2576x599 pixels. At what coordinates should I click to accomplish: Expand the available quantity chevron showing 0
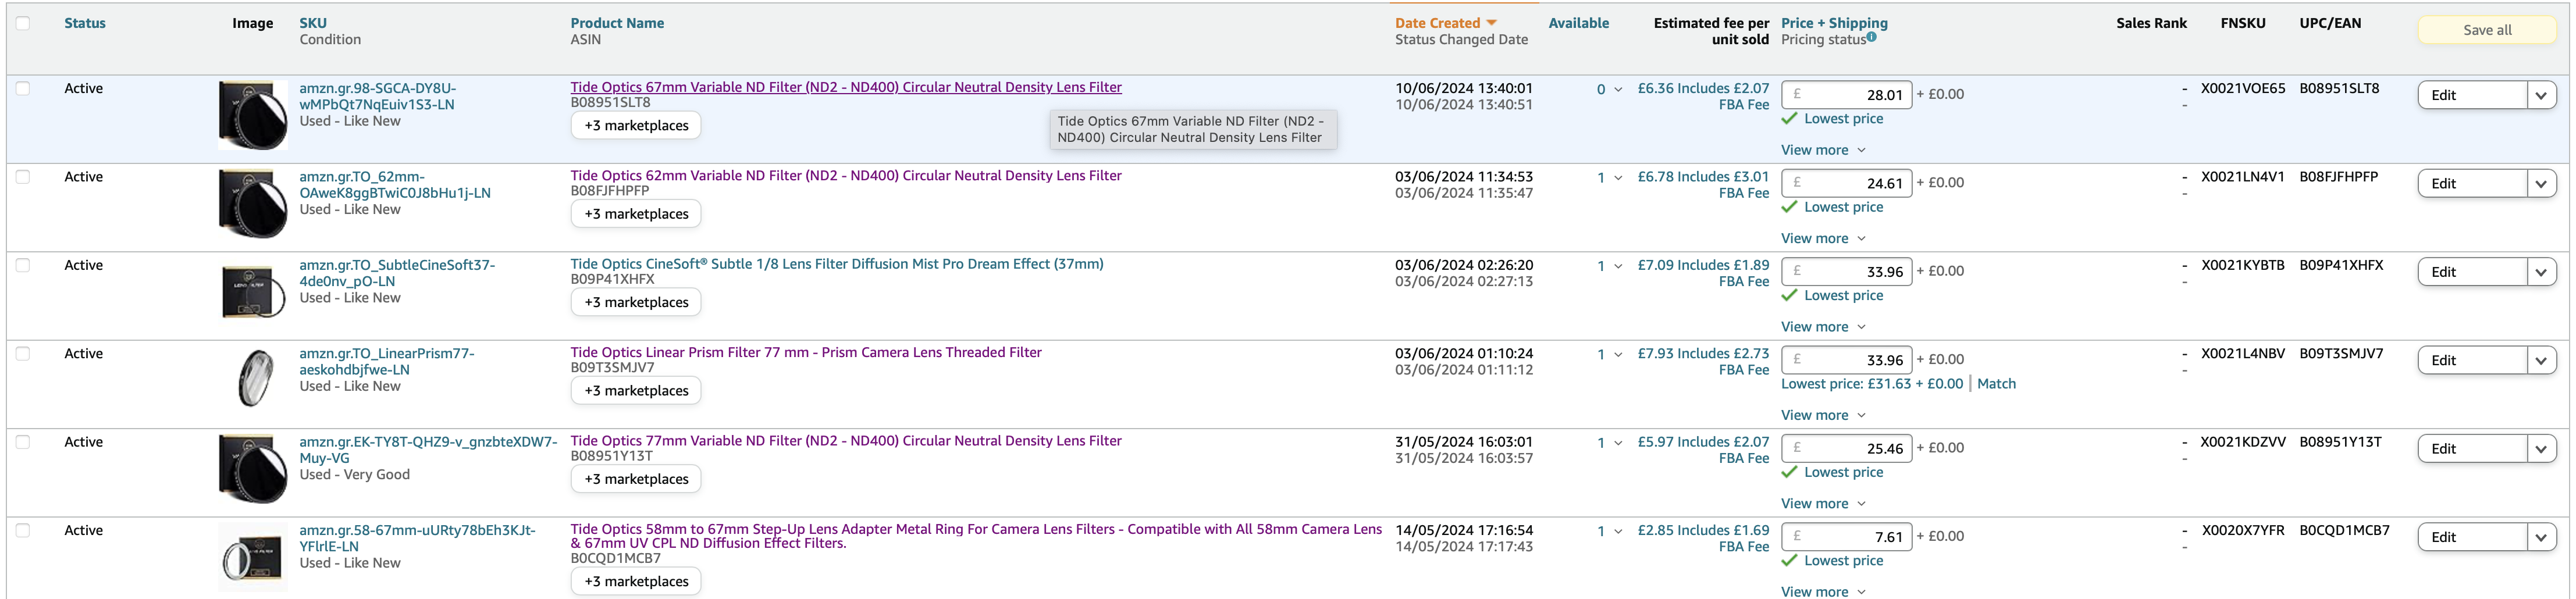pos(1618,90)
